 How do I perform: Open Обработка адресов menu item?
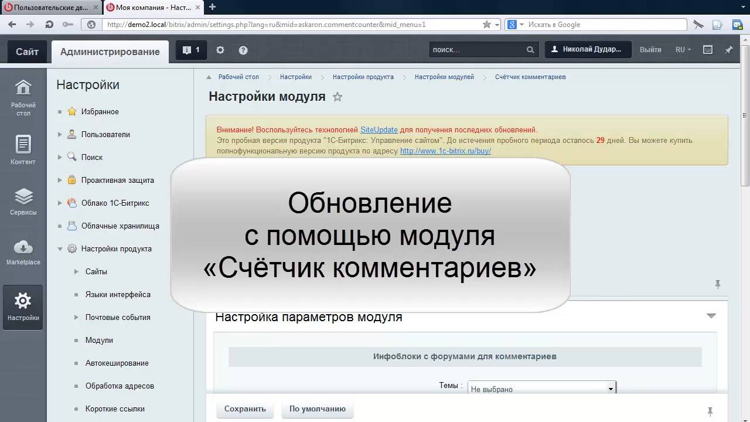pyautogui.click(x=120, y=386)
